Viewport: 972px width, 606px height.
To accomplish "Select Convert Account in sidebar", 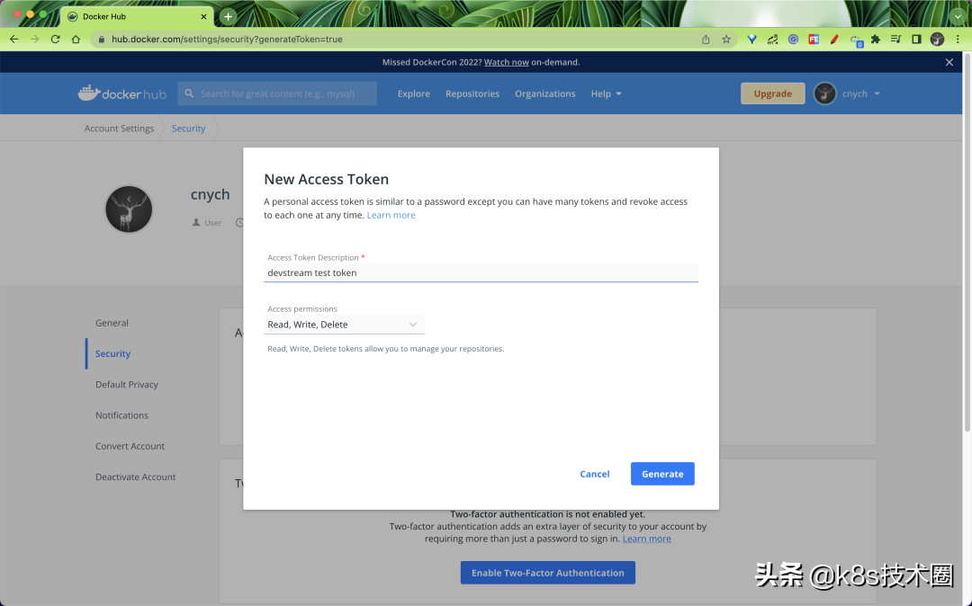I will [130, 446].
